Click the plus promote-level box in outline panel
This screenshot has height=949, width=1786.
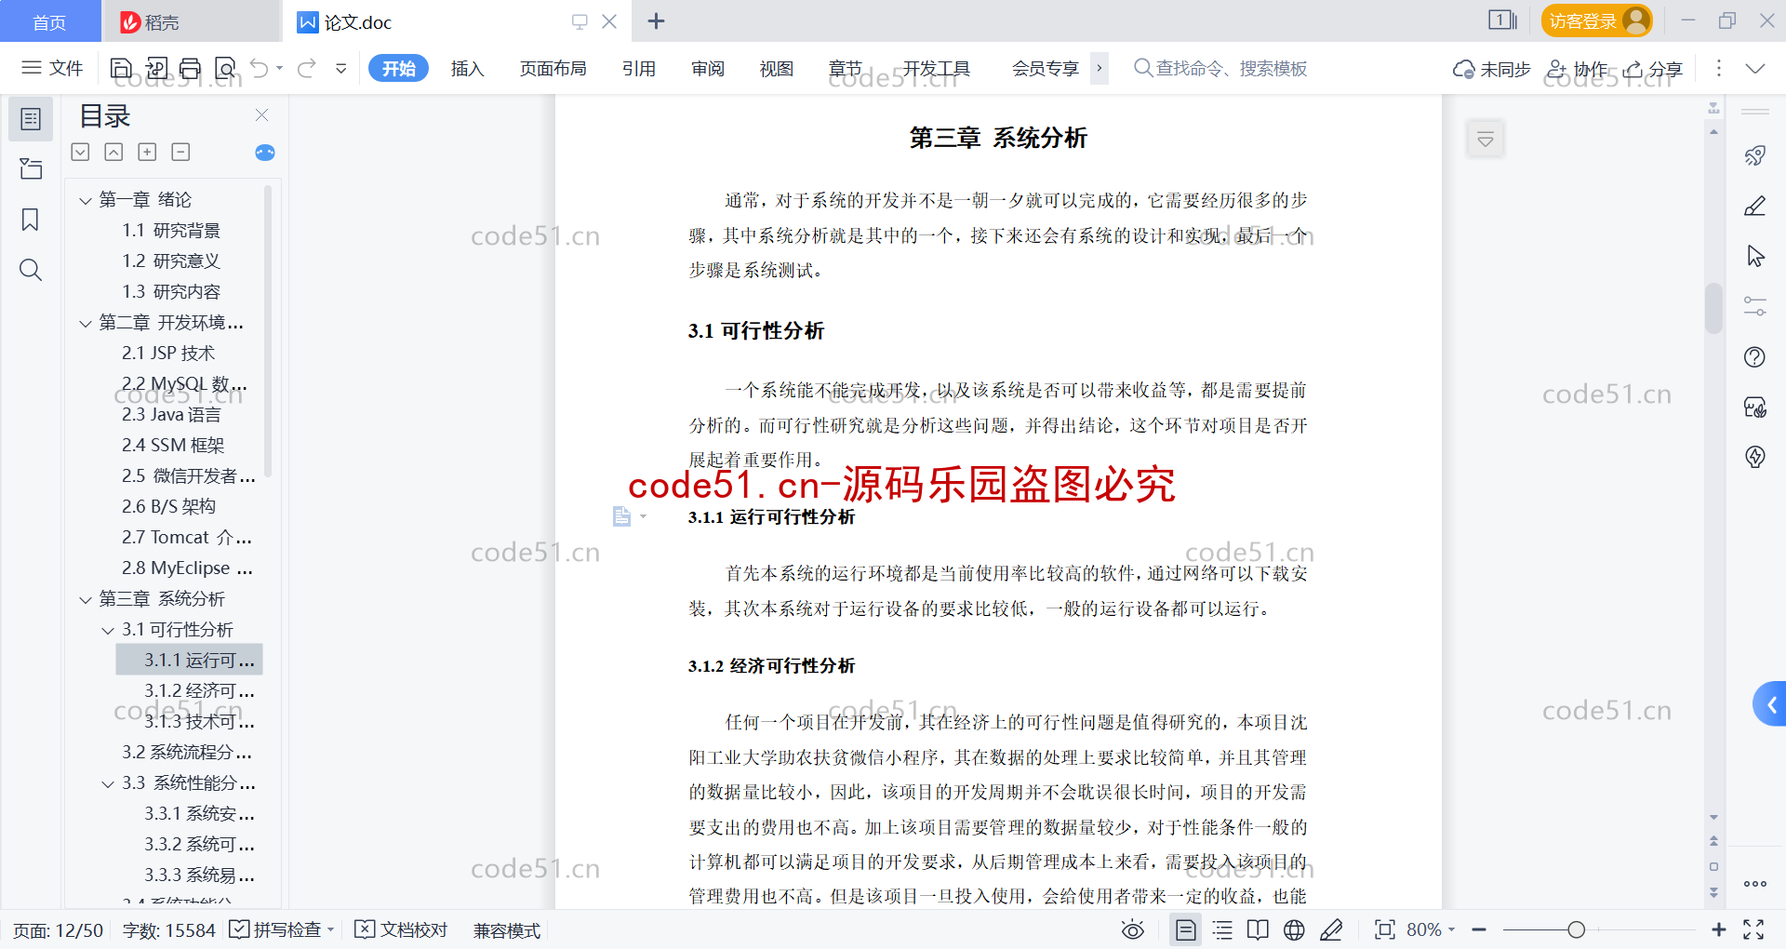[147, 152]
